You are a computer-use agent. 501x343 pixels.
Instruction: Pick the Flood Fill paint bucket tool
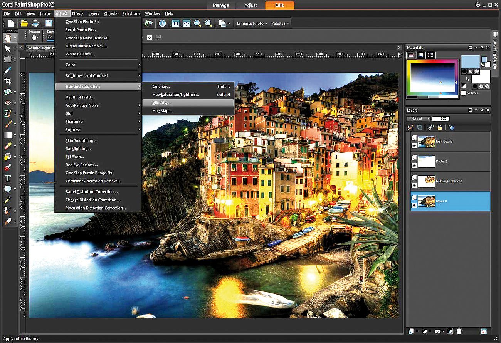click(7, 157)
